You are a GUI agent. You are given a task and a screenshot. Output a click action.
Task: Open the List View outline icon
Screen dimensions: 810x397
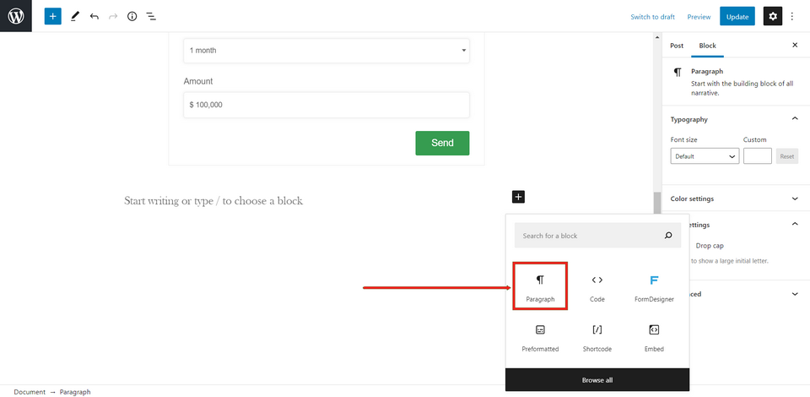[x=151, y=16]
